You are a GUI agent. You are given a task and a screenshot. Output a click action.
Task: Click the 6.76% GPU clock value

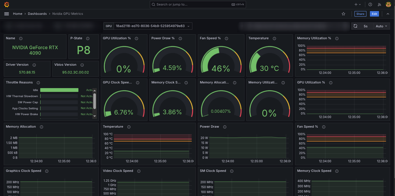(x=124, y=112)
